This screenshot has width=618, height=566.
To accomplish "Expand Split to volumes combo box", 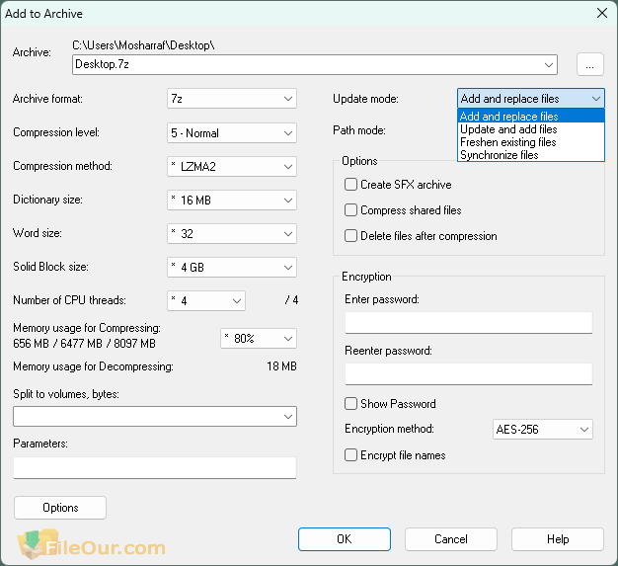I will pos(155,416).
